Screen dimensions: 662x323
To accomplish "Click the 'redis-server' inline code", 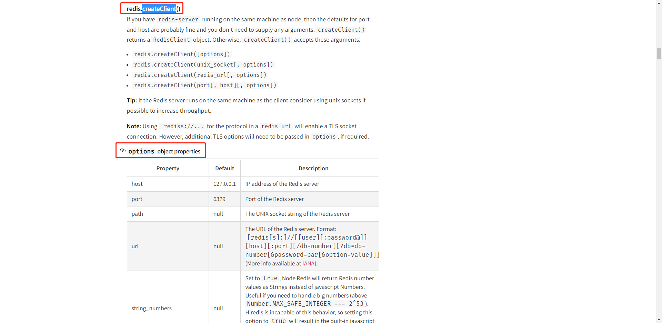I will (178, 20).
